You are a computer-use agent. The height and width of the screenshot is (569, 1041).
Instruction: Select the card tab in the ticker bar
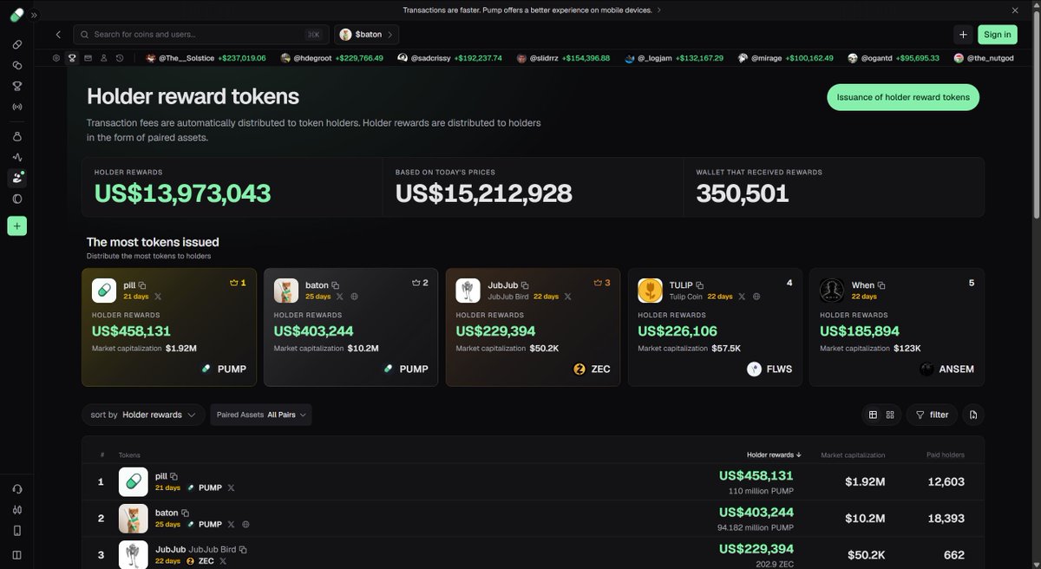click(88, 58)
